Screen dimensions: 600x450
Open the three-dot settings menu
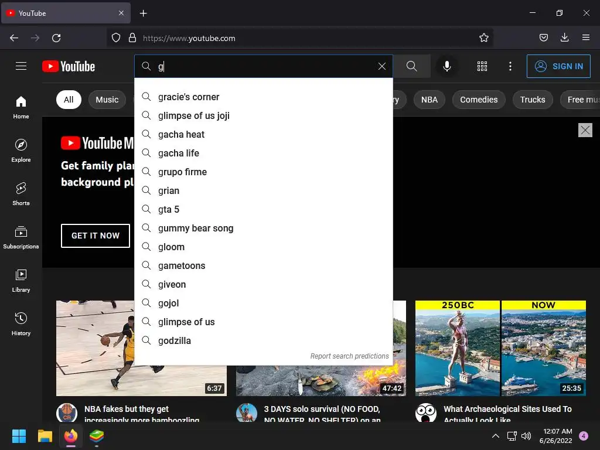pyautogui.click(x=510, y=66)
